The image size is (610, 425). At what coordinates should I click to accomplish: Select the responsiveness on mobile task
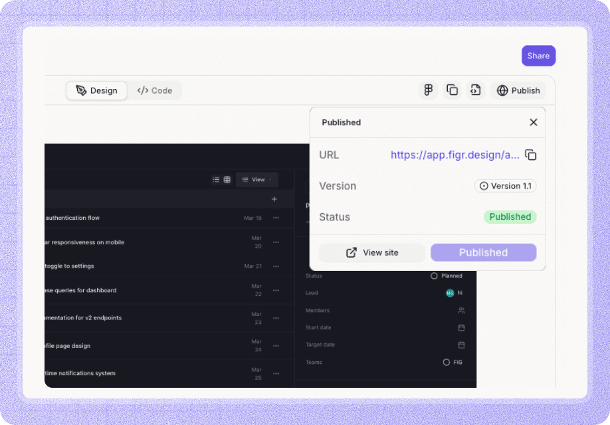click(x=169, y=242)
